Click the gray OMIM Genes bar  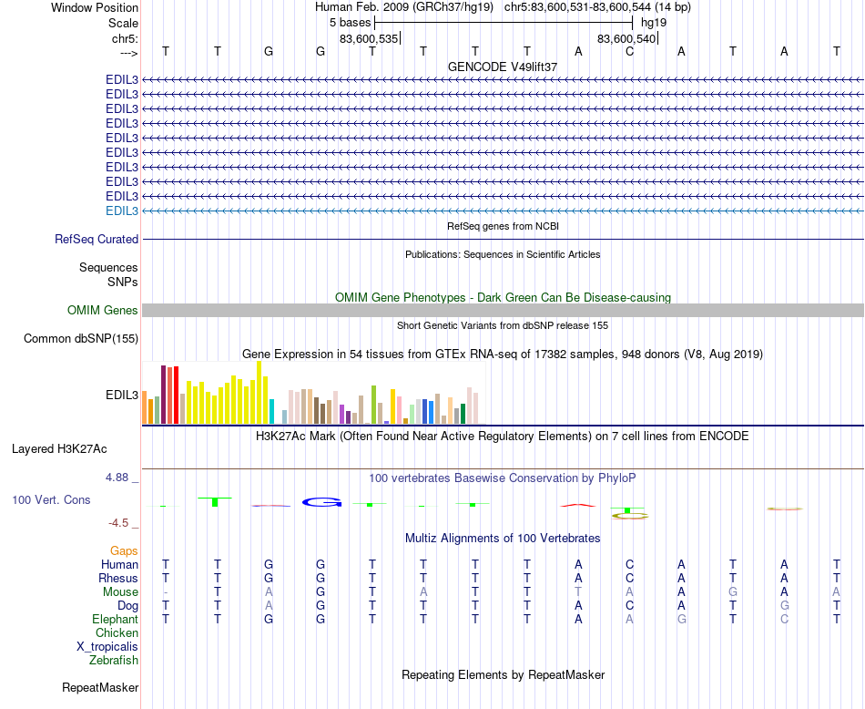coord(503,311)
